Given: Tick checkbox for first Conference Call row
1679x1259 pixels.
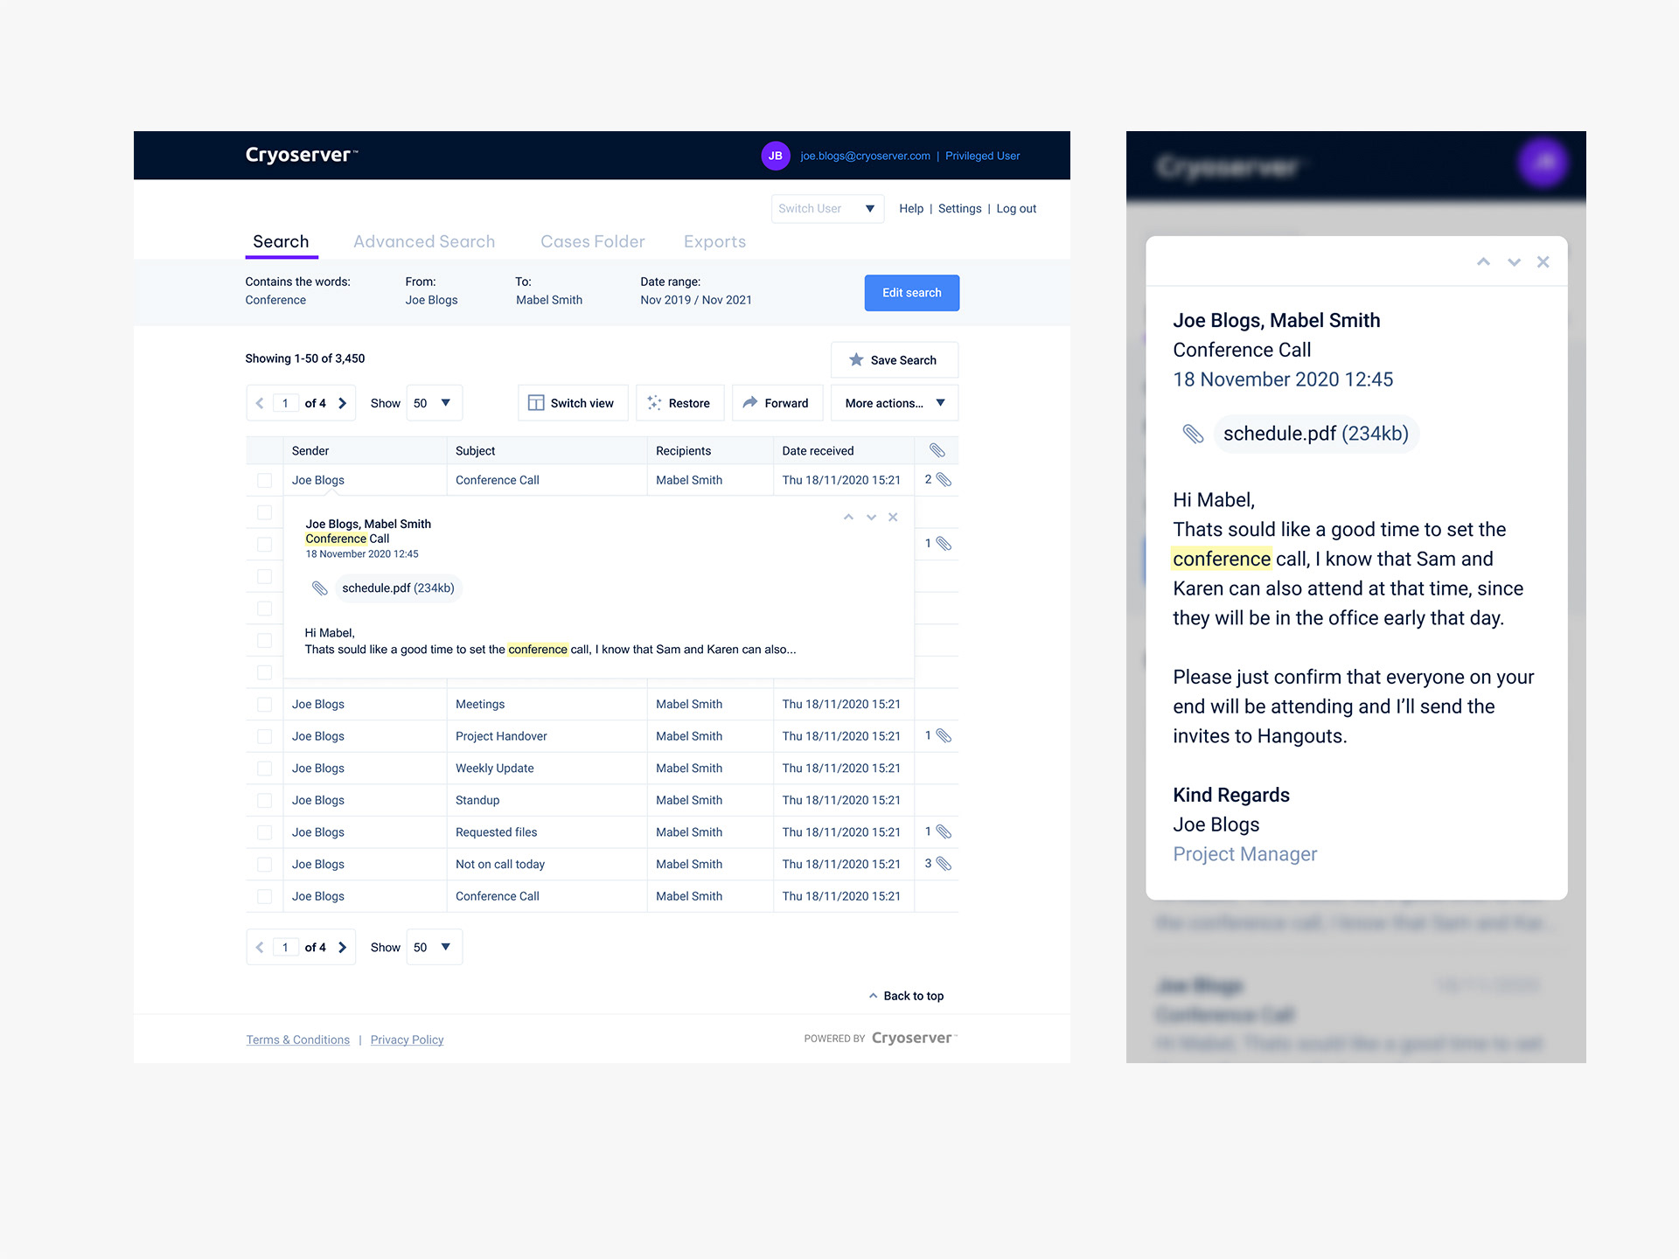Looking at the screenshot, I should 264,480.
